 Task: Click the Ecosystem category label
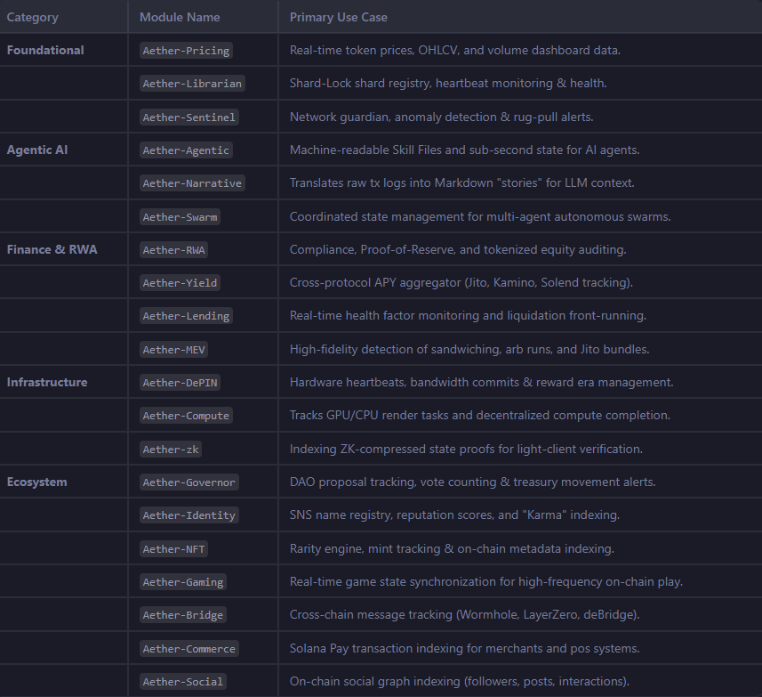[x=37, y=482]
